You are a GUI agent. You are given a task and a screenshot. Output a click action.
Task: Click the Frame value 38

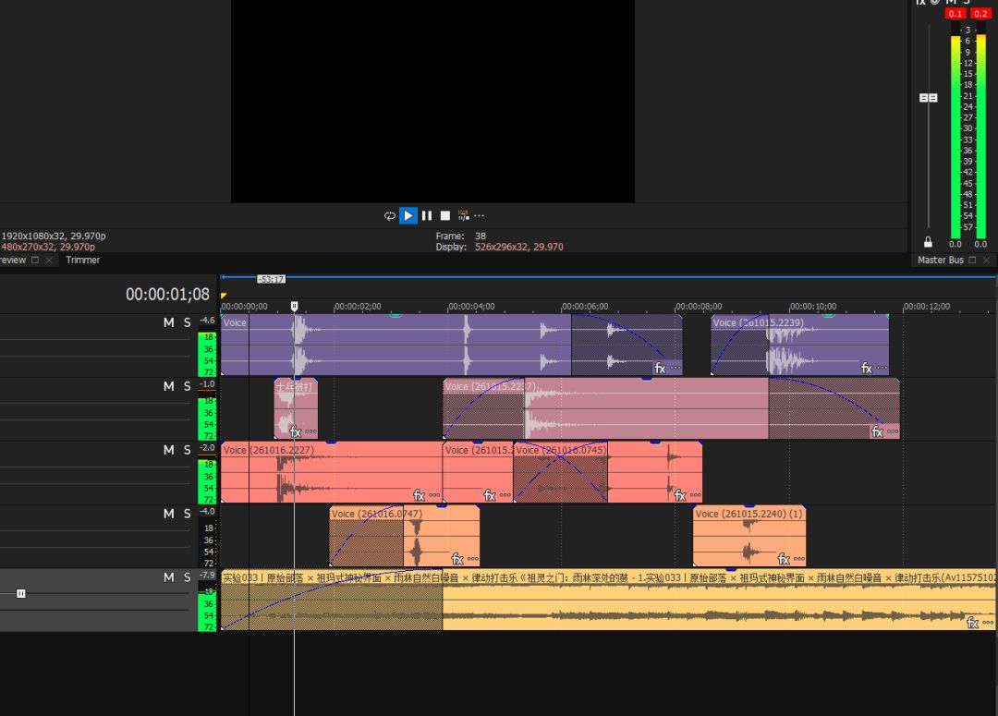pyautogui.click(x=481, y=236)
